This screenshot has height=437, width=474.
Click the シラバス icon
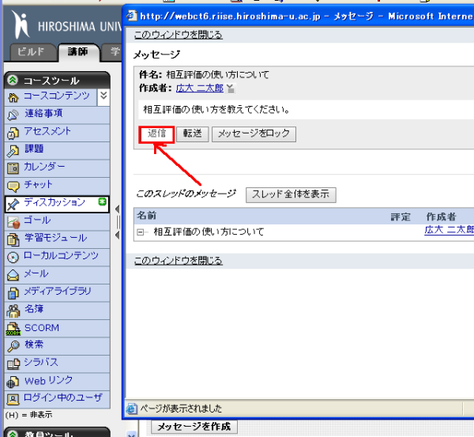(13, 364)
